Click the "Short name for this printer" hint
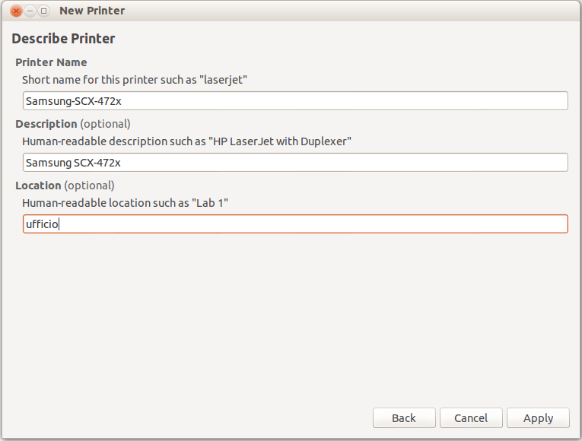 point(135,79)
